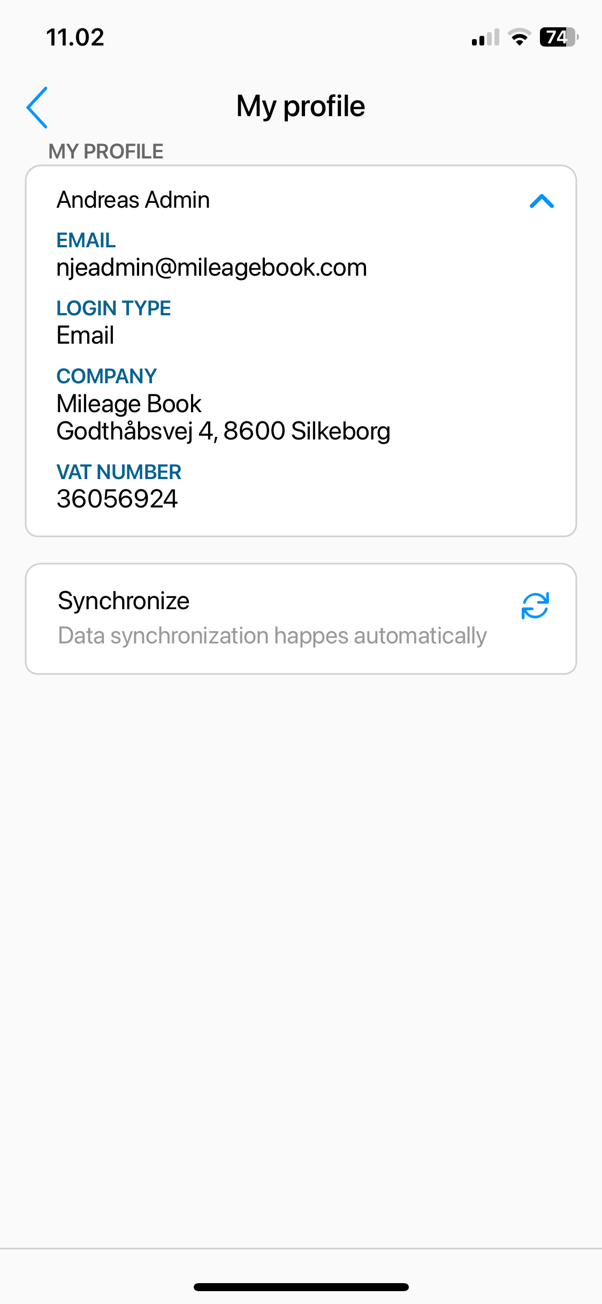Tap the blue synchronize refresh icon
The image size is (602, 1304).
535,605
